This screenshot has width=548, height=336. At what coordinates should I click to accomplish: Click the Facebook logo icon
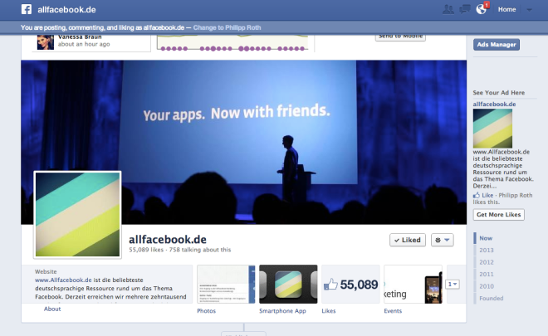[27, 9]
